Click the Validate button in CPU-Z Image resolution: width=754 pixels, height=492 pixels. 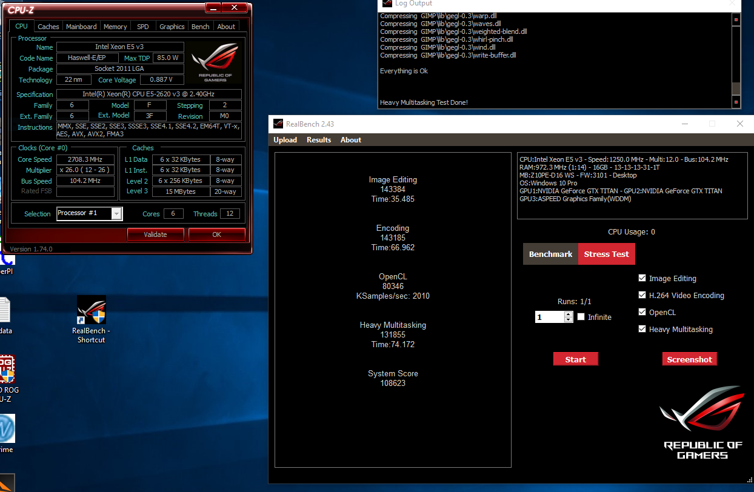coord(155,234)
